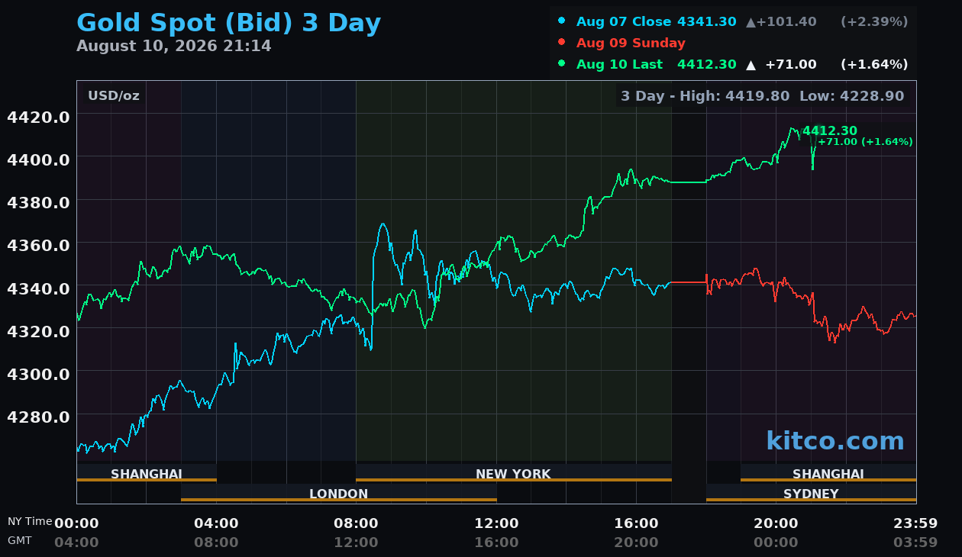
Task: Click the up triangle beside +71.00 in legend
Action: point(751,65)
